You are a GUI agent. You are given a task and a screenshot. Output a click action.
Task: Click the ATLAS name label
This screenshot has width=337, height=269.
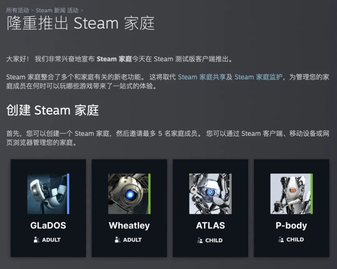coord(210,225)
